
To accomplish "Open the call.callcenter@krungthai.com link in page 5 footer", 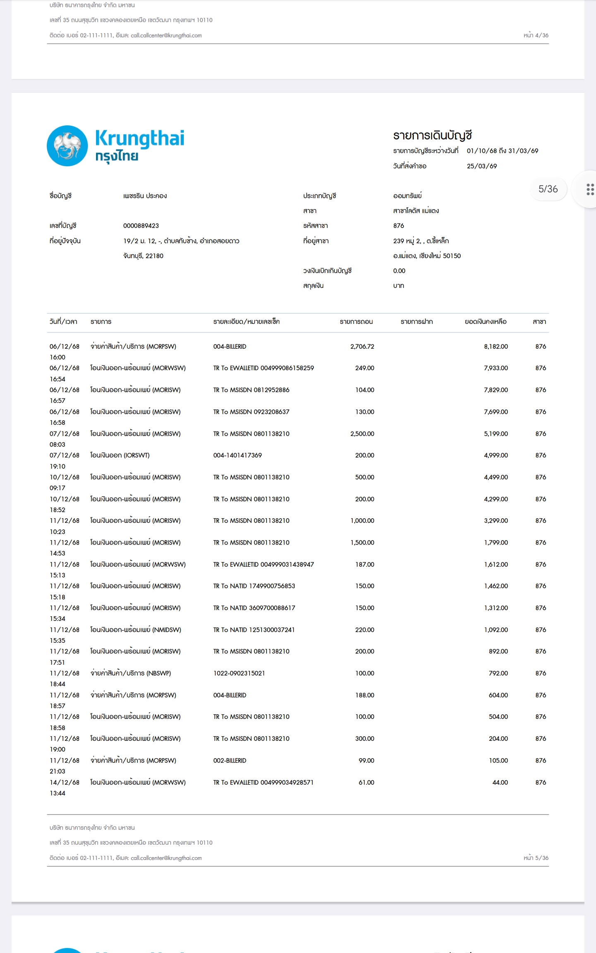I will [x=166, y=858].
